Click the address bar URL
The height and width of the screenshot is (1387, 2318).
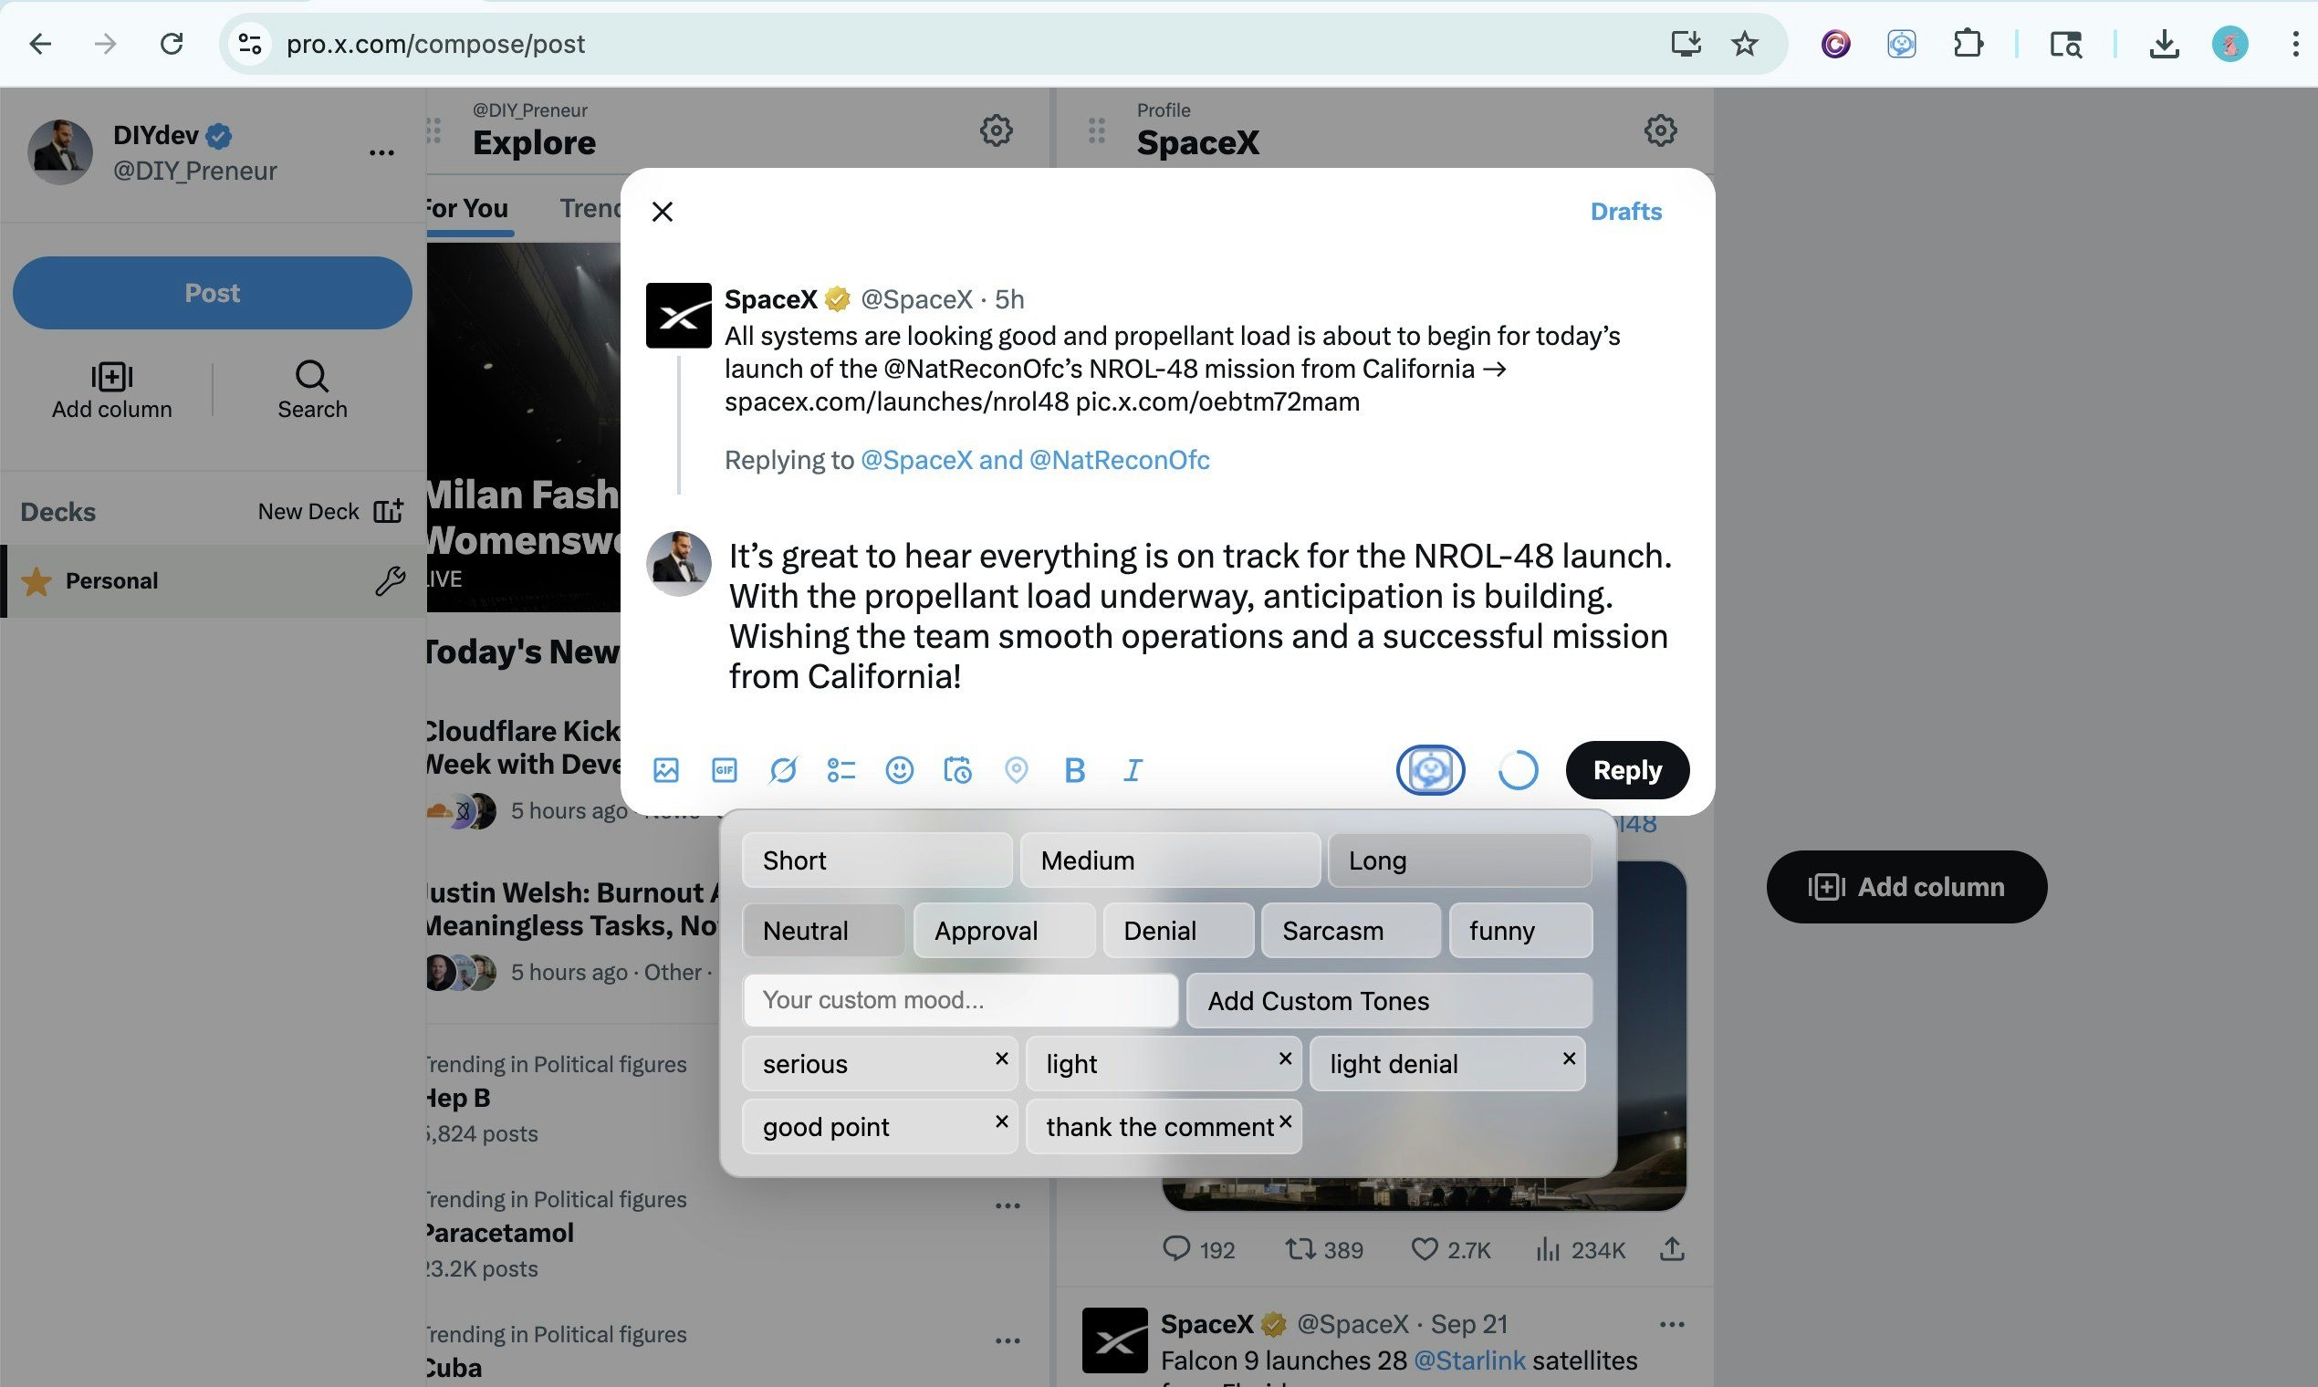(435, 44)
